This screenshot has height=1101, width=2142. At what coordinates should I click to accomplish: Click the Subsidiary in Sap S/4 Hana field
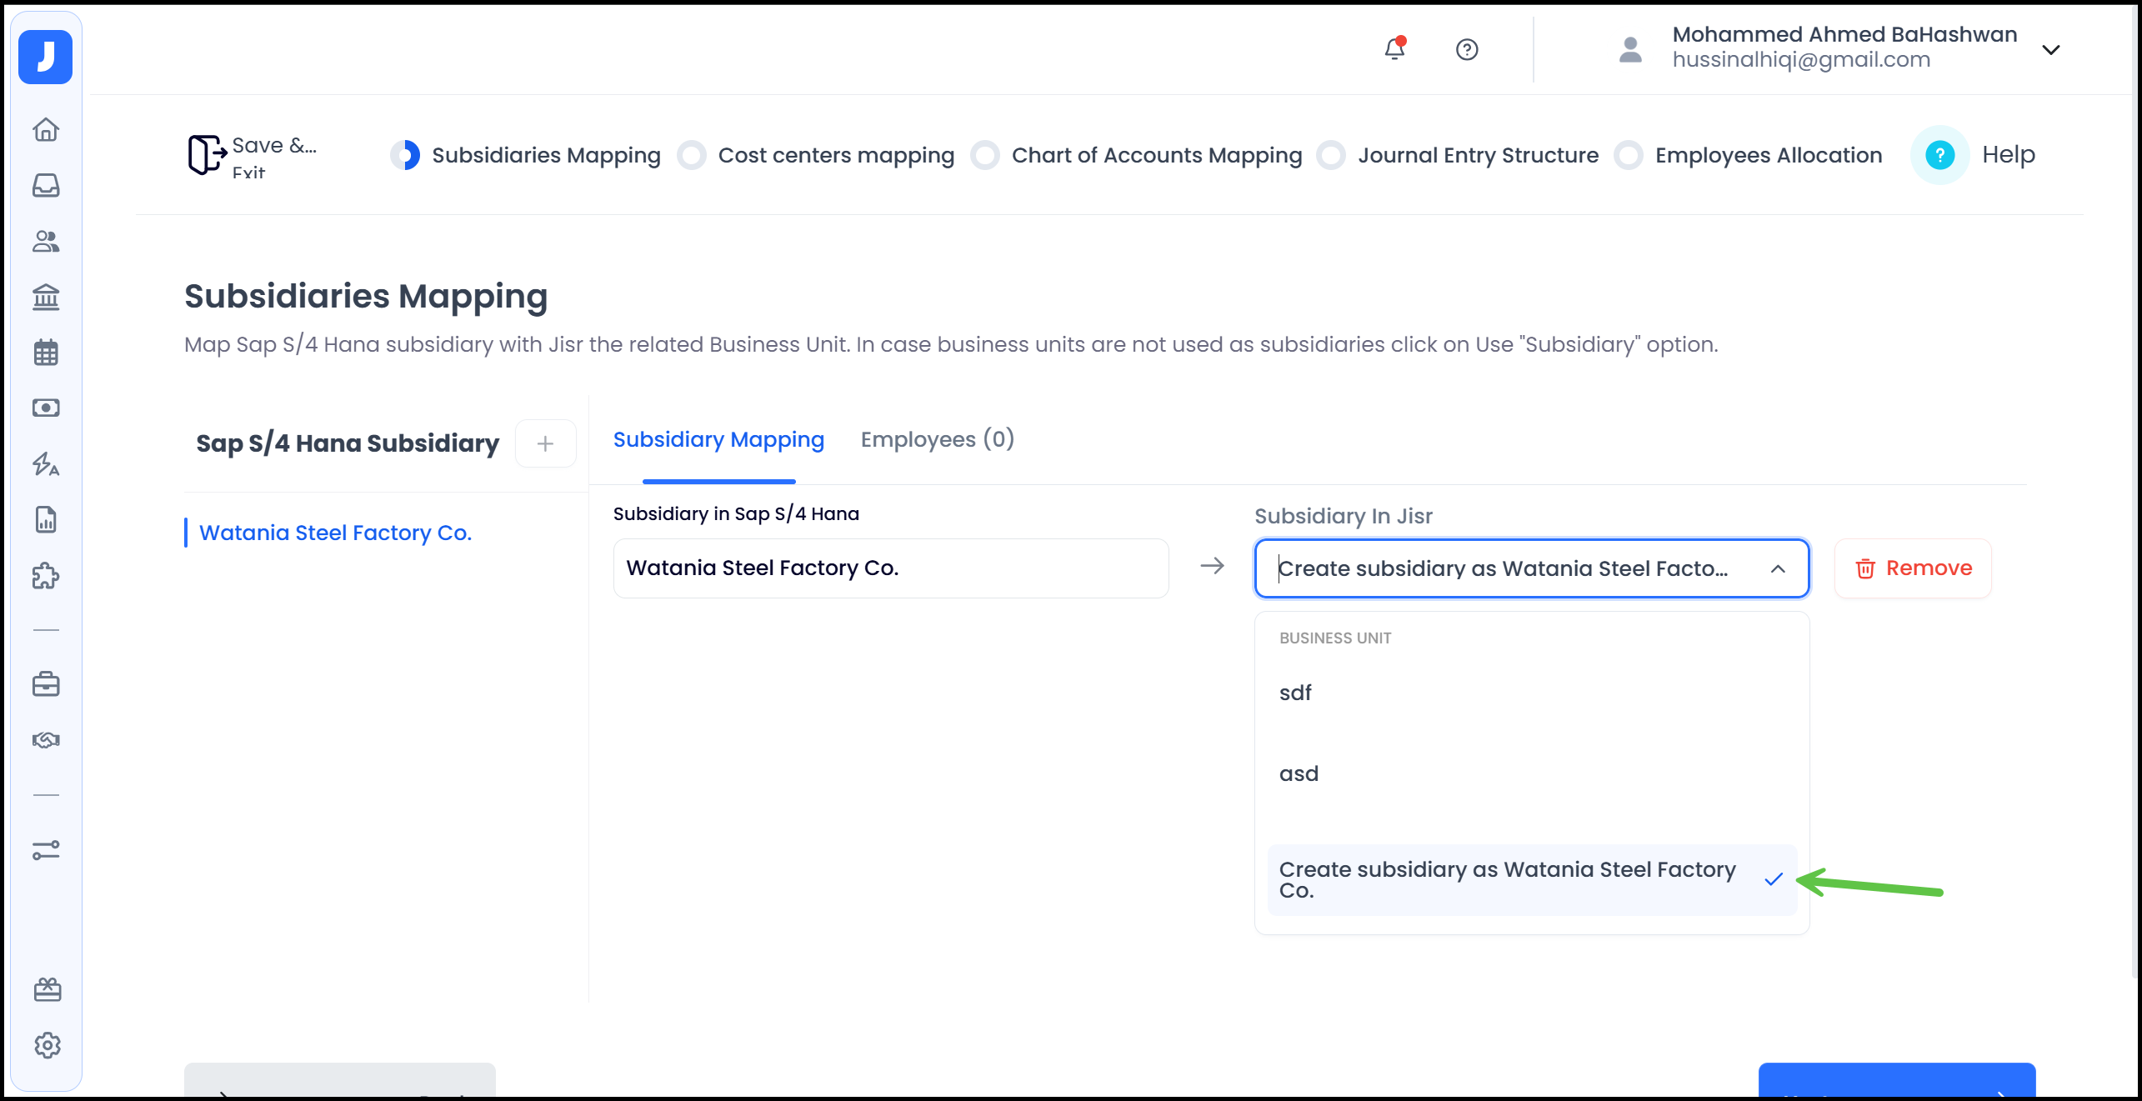click(x=890, y=568)
